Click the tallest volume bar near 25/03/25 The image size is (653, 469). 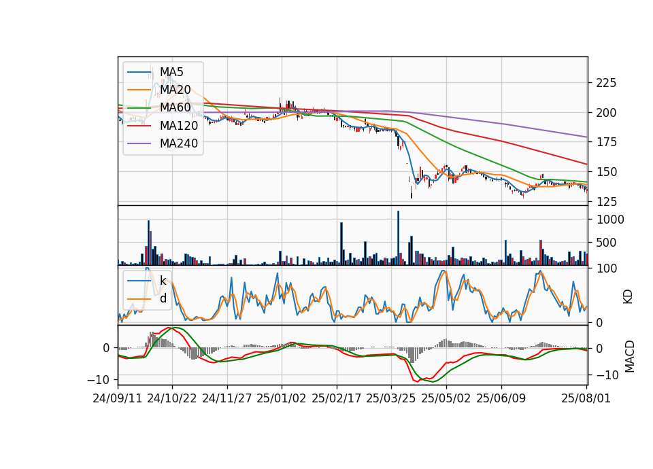click(x=398, y=238)
